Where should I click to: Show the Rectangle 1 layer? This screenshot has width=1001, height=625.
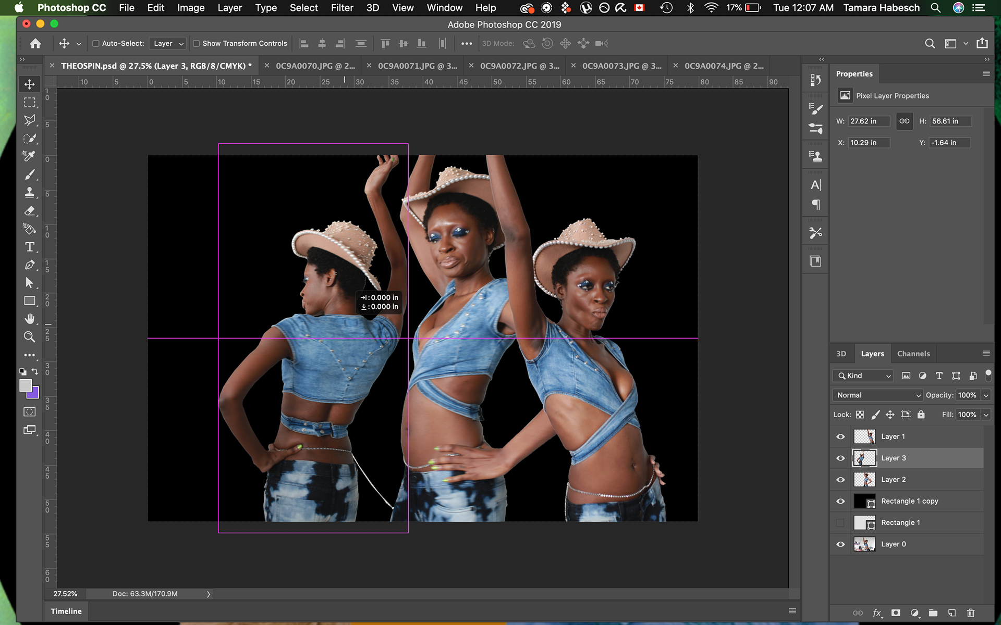840,523
